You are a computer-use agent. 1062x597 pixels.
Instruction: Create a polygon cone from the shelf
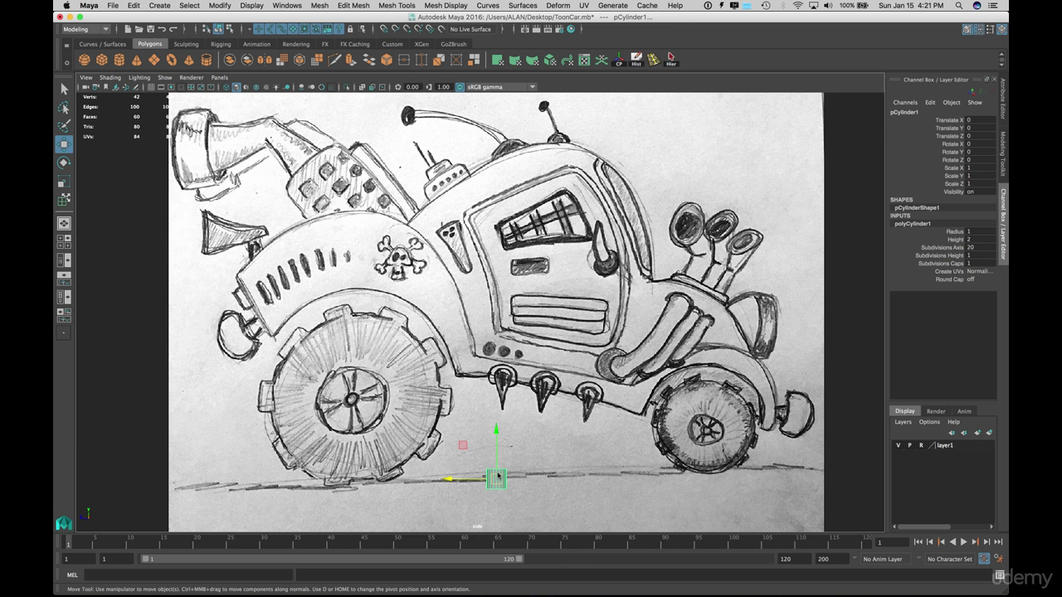click(137, 60)
